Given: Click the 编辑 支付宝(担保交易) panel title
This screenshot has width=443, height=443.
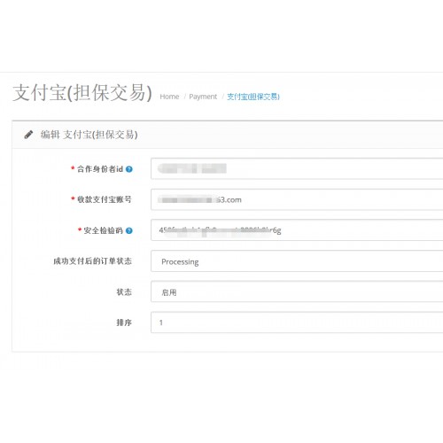Looking at the screenshot, I should coord(89,135).
